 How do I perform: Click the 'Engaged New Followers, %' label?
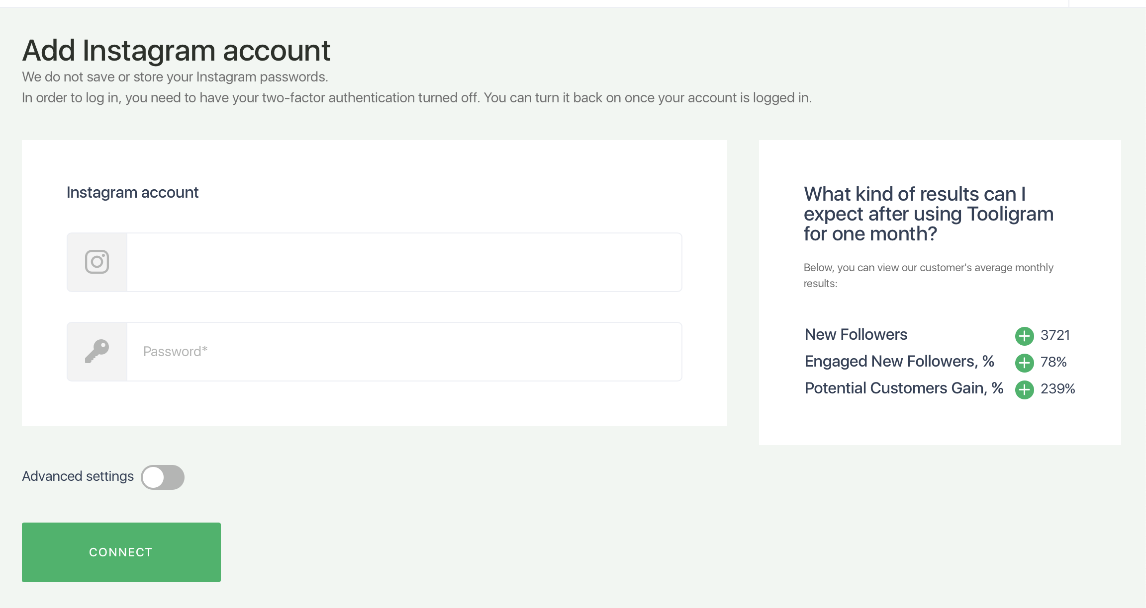click(x=899, y=361)
